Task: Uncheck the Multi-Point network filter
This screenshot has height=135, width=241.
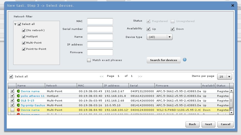Action: click(x=24, y=43)
